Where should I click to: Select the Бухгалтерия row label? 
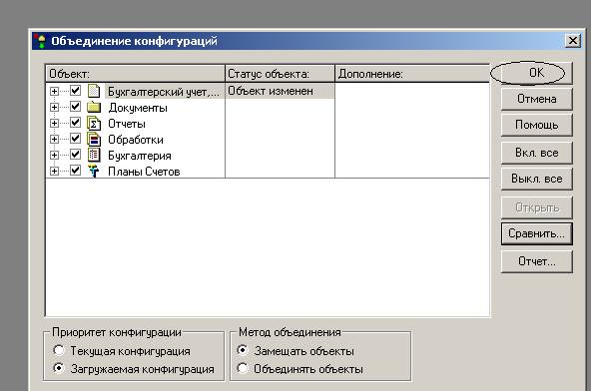[140, 156]
